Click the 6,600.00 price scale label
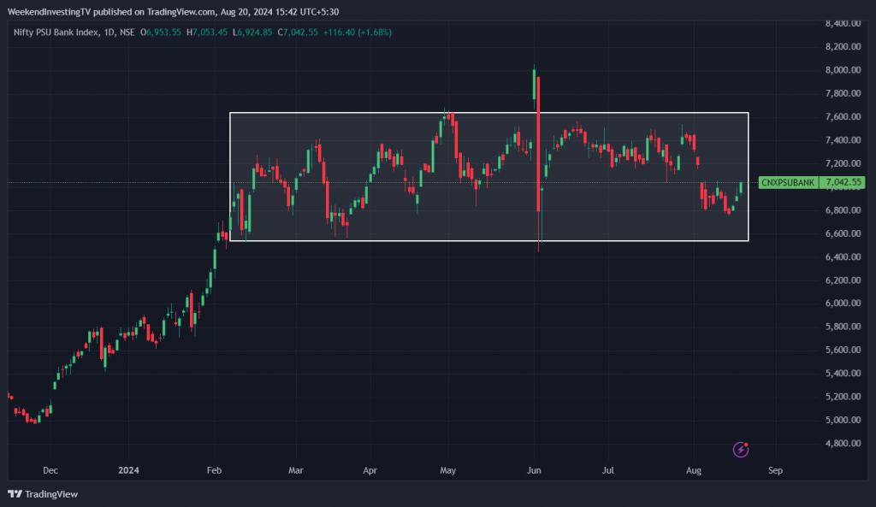Screen dimensions: 876x507 [843, 233]
